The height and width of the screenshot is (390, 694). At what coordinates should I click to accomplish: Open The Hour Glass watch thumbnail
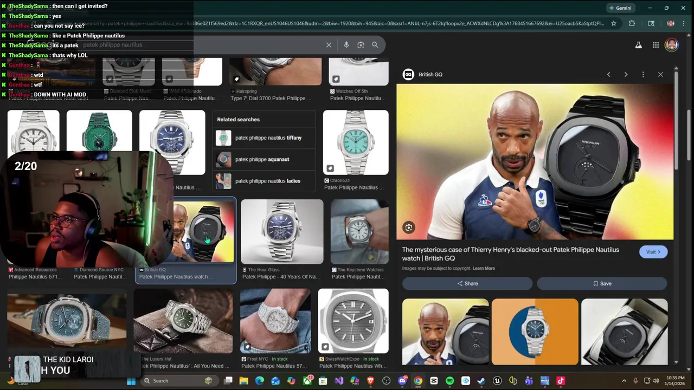(x=282, y=232)
